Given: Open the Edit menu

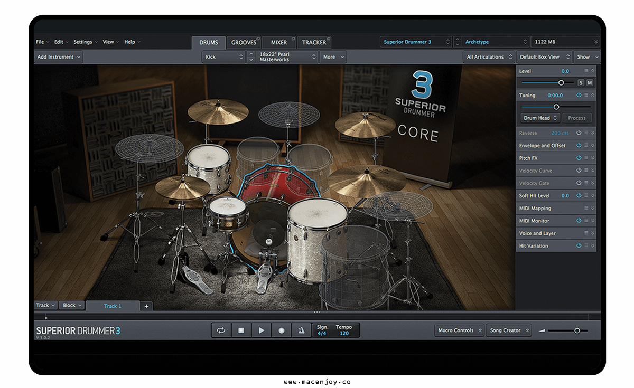Looking at the screenshot, I should [61, 42].
